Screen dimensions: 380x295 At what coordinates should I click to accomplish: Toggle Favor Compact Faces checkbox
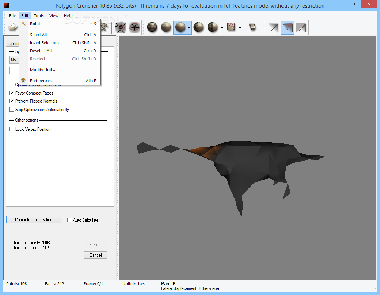pyautogui.click(x=12, y=93)
